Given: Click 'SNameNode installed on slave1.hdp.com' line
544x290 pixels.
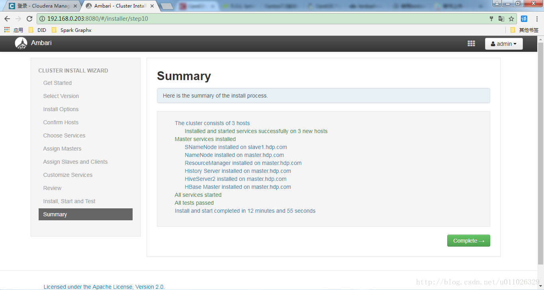Looking at the screenshot, I should (236, 147).
